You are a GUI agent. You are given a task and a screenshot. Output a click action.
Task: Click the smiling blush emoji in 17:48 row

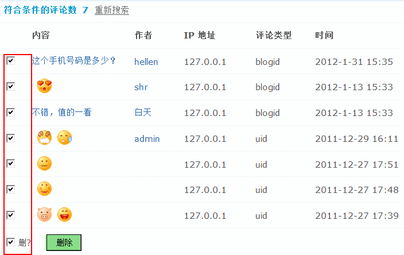point(44,189)
